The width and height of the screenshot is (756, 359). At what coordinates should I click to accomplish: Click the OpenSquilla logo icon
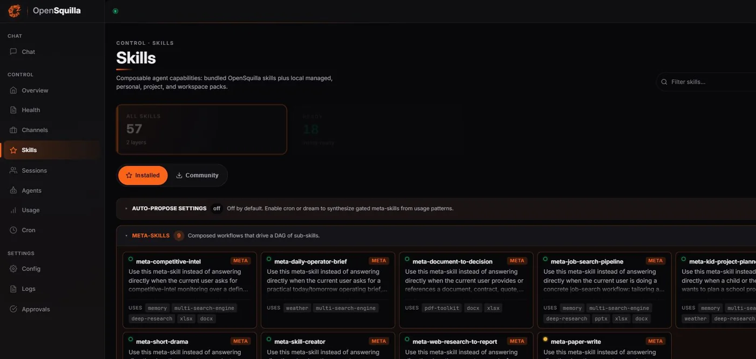click(15, 11)
